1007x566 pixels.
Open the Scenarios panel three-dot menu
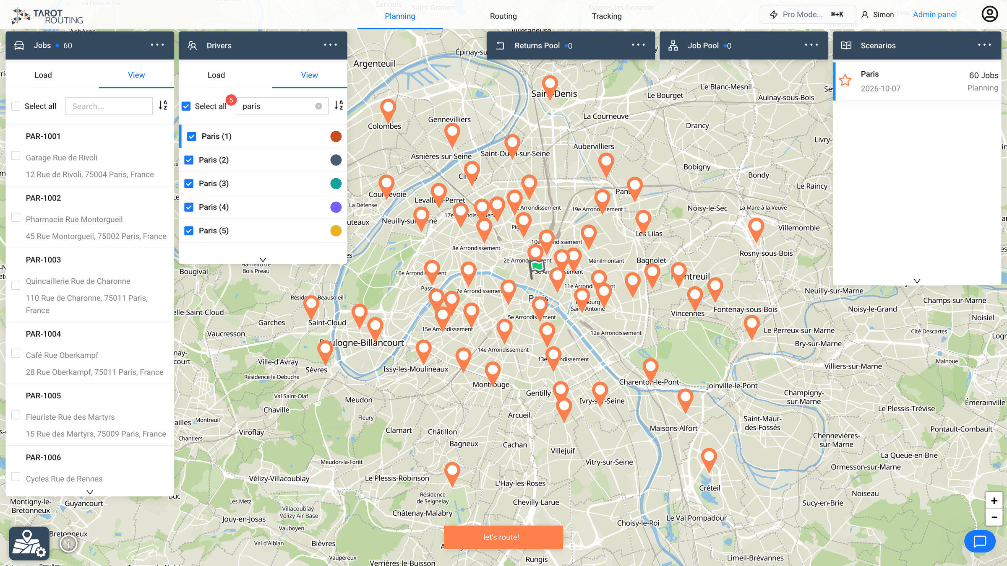point(984,45)
